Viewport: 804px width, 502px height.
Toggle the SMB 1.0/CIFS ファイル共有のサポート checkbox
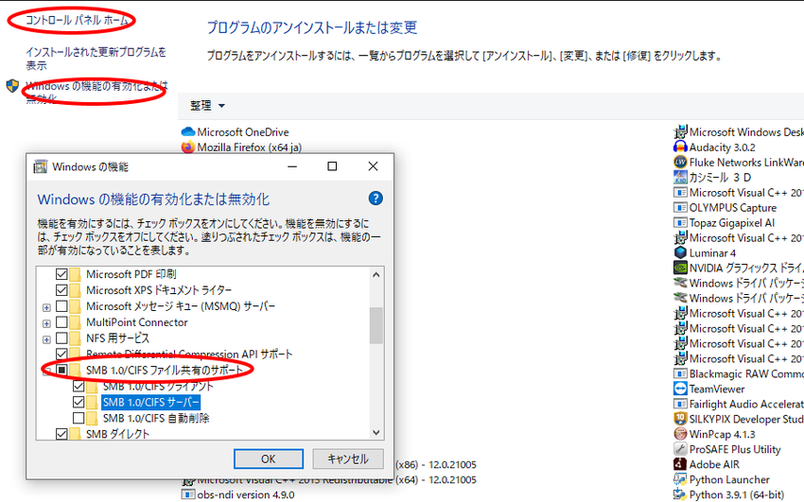(61, 370)
